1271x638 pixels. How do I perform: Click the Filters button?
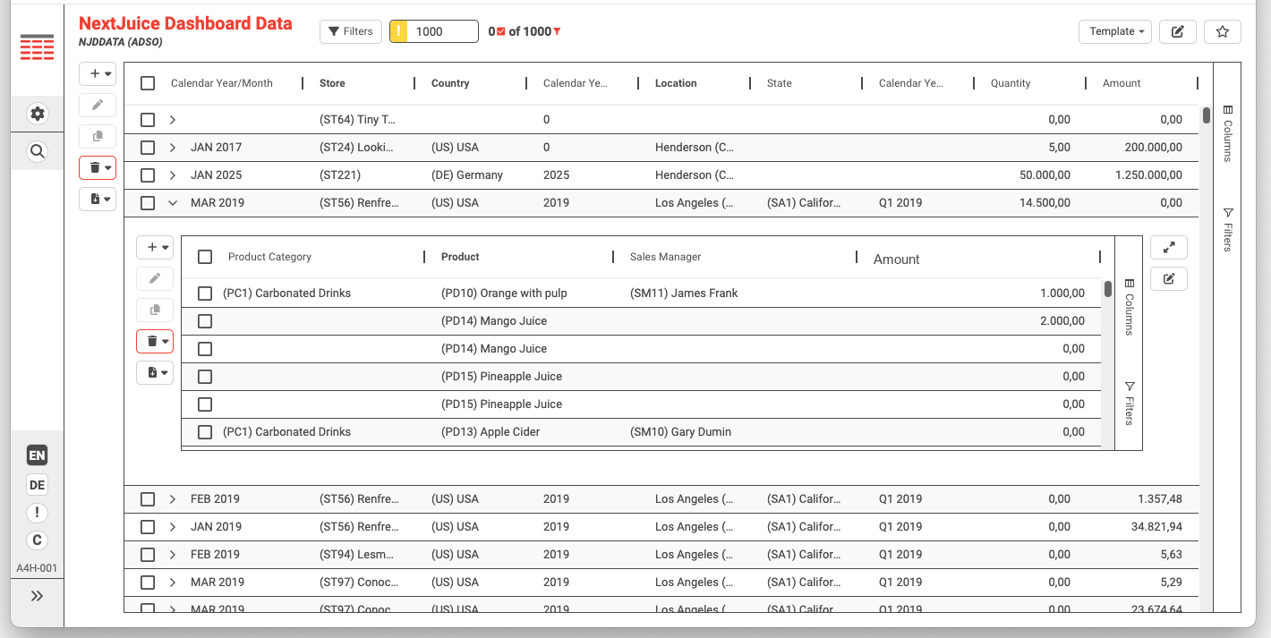(x=351, y=31)
